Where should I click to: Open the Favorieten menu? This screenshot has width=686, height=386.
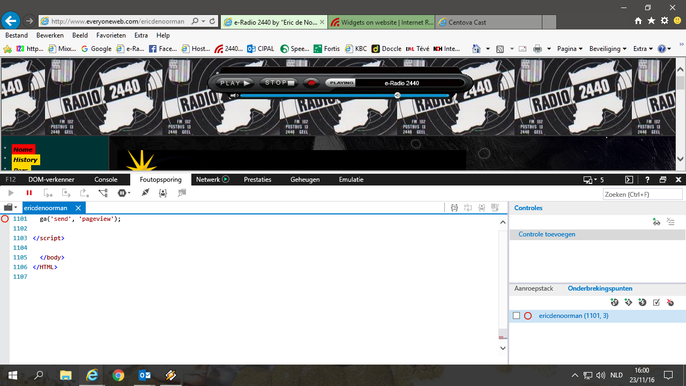click(x=111, y=35)
